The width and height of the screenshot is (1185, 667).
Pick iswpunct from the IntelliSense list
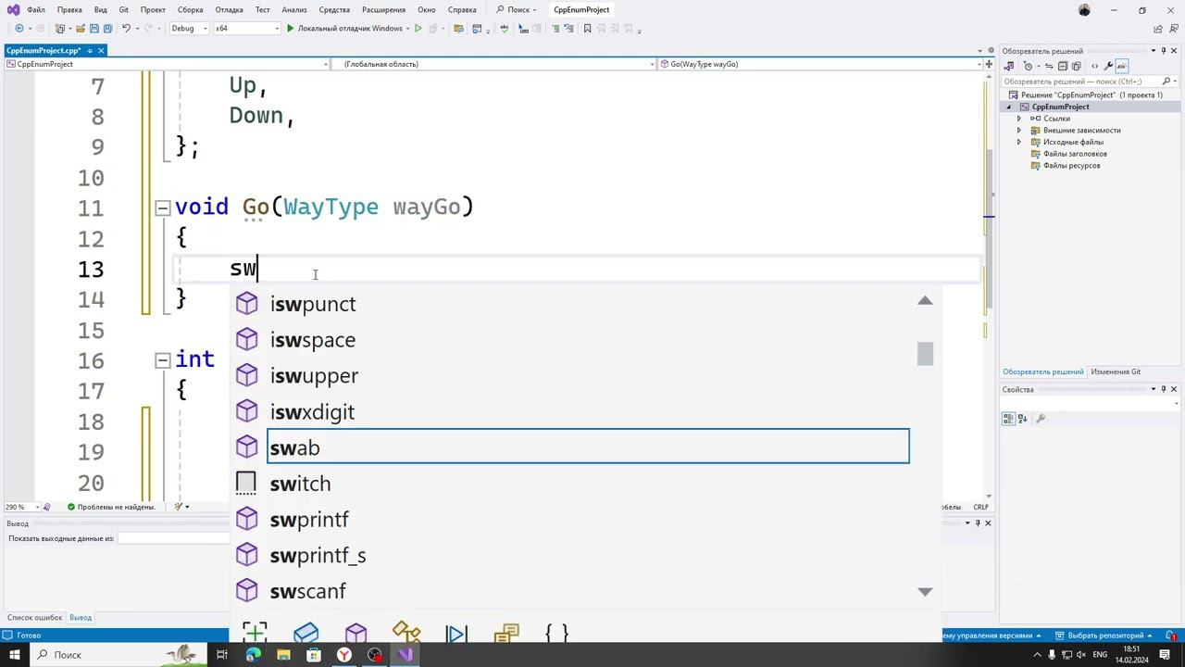click(x=313, y=304)
